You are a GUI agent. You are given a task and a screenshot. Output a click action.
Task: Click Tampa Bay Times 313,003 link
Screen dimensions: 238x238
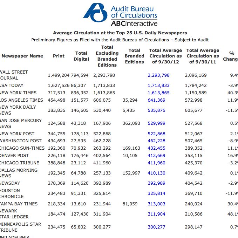coord(156,204)
